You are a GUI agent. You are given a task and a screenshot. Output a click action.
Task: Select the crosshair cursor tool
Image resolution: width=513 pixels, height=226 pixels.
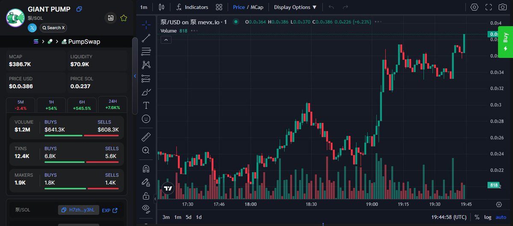(146, 24)
